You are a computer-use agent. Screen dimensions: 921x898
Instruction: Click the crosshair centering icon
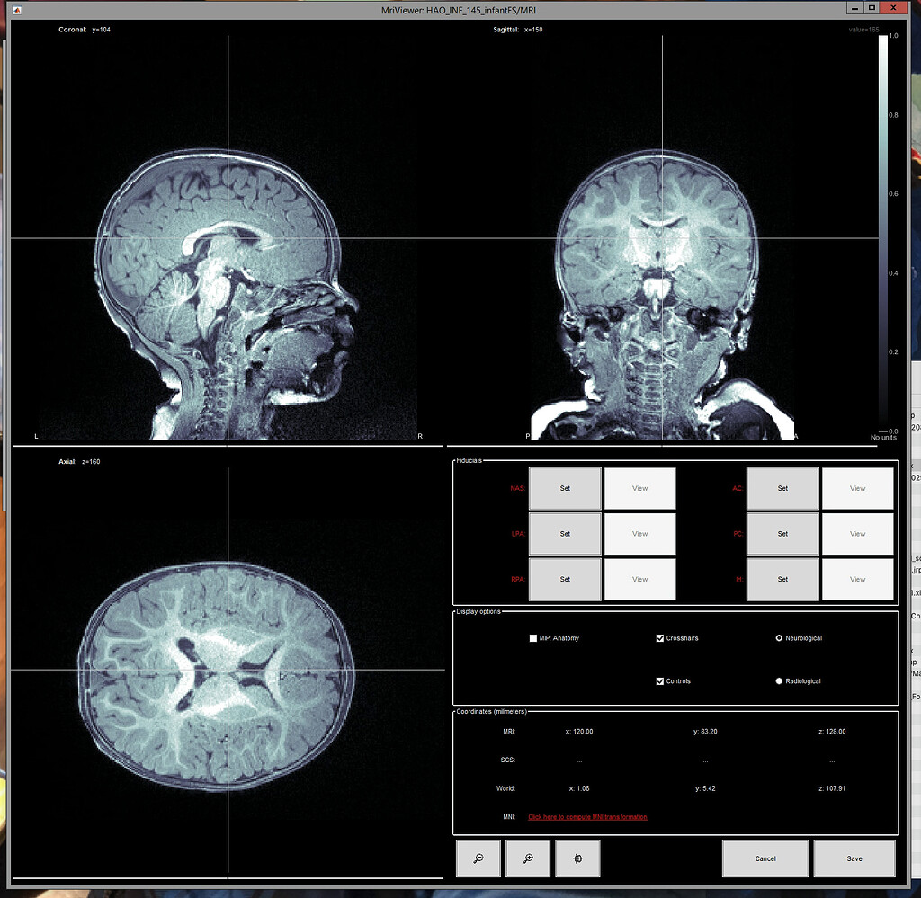577,858
